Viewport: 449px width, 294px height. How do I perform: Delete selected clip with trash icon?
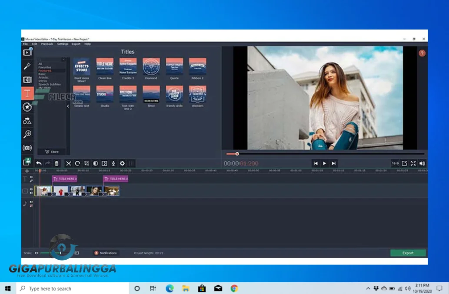57,163
